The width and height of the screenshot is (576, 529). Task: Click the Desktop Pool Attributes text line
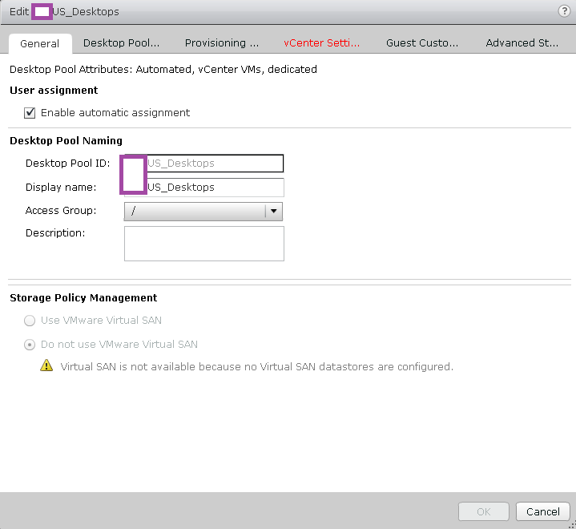[163, 70]
